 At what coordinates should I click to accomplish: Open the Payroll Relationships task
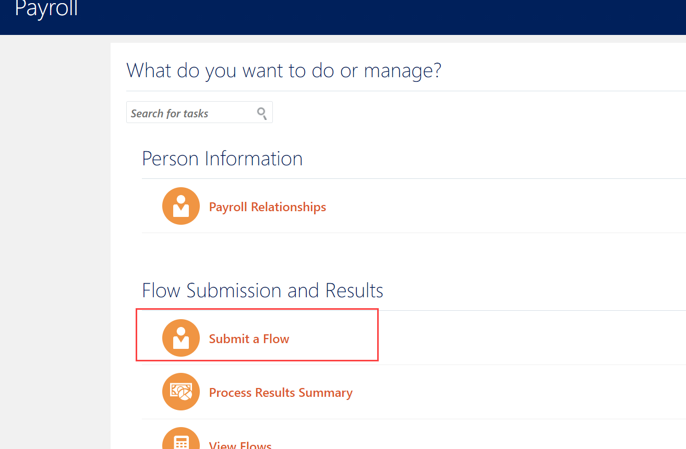[267, 207]
